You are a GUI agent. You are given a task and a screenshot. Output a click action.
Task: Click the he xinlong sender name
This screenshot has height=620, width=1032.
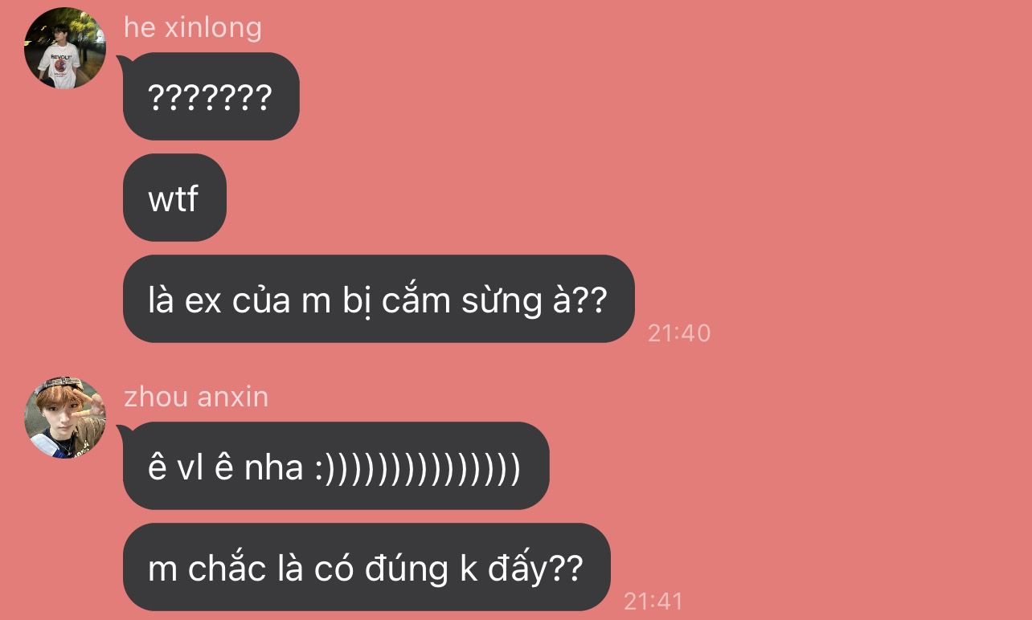point(193,27)
